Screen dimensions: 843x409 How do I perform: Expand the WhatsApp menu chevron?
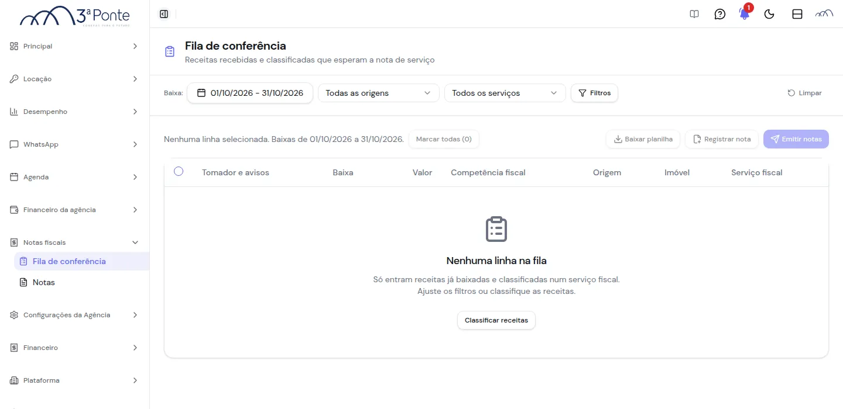(135, 144)
